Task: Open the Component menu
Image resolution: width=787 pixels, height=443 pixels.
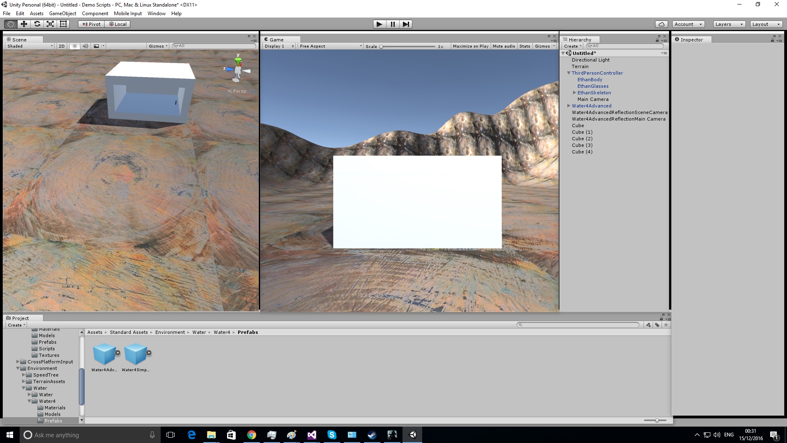Action: point(95,14)
